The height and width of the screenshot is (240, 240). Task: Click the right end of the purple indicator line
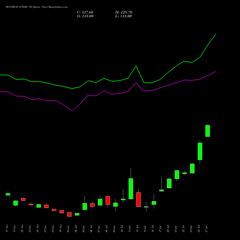(x=216, y=72)
